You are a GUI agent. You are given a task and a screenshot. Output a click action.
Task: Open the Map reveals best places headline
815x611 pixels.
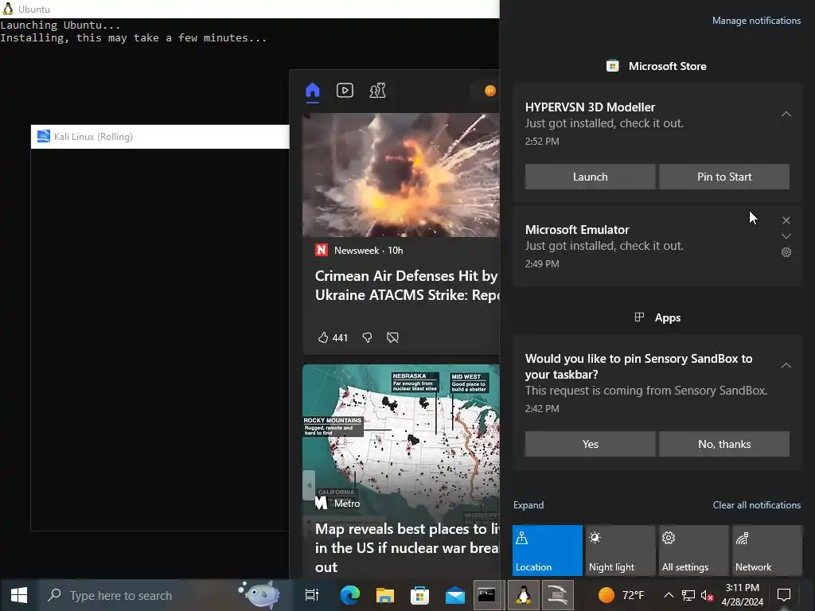tap(407, 547)
